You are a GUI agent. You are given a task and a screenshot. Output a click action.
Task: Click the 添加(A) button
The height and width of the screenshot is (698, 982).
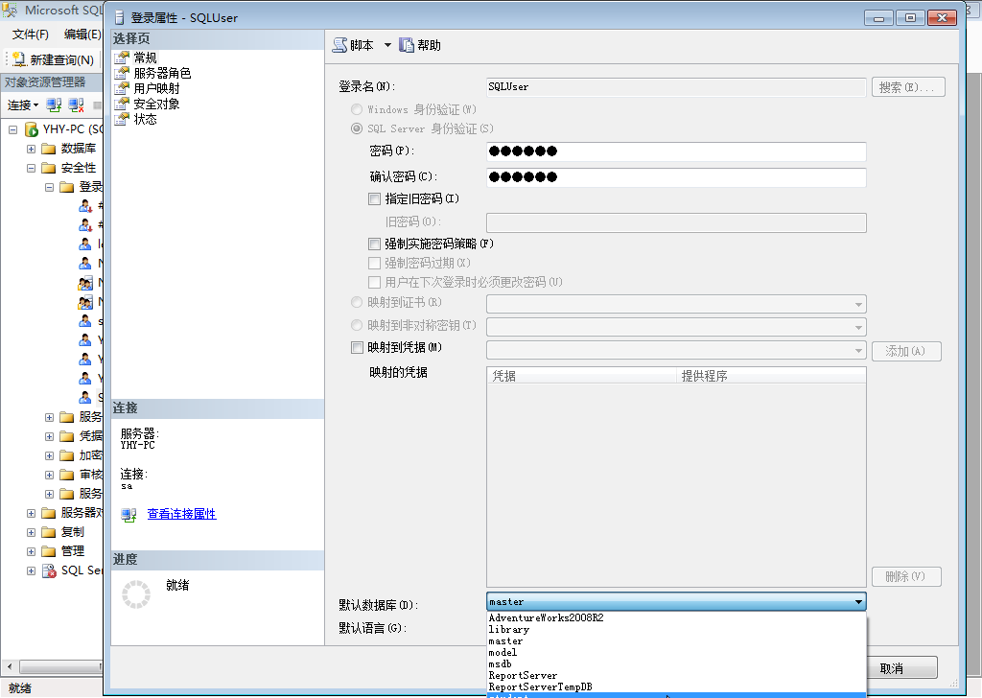pos(906,351)
